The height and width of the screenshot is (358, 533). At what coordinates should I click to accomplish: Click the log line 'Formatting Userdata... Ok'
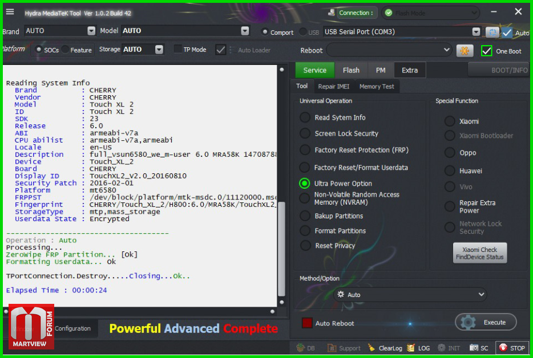[x=61, y=262]
